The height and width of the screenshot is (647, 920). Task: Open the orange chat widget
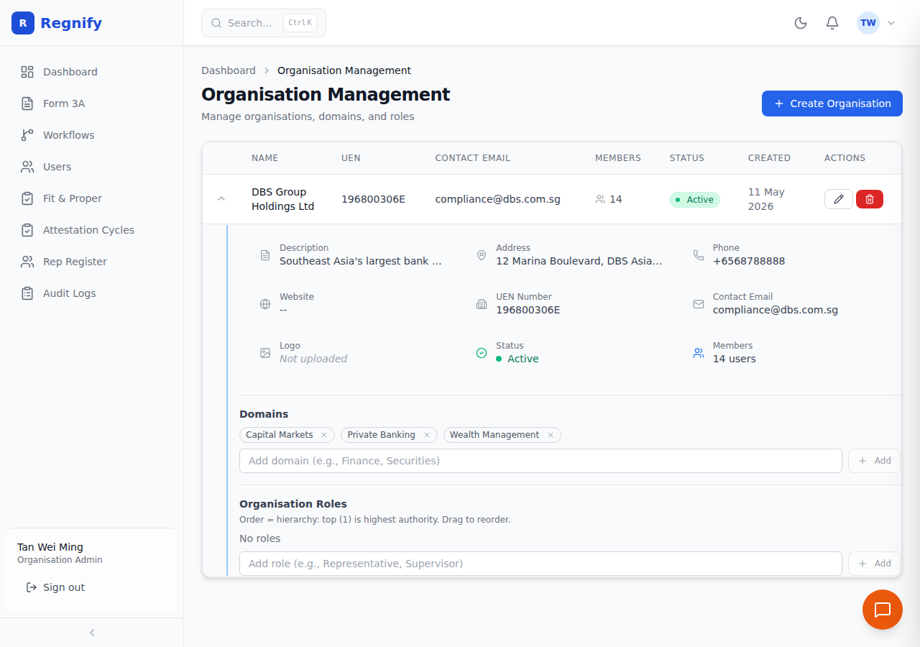[x=883, y=610]
